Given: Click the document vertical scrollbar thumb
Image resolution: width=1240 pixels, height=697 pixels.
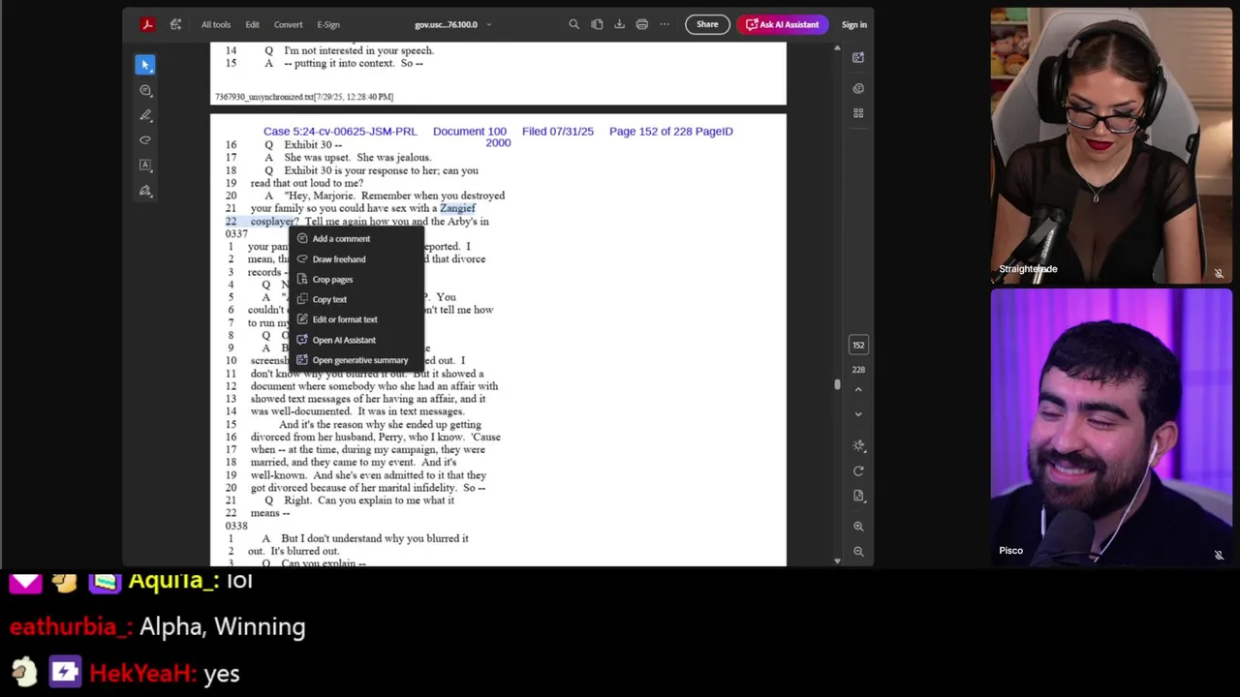Looking at the screenshot, I should [x=837, y=384].
